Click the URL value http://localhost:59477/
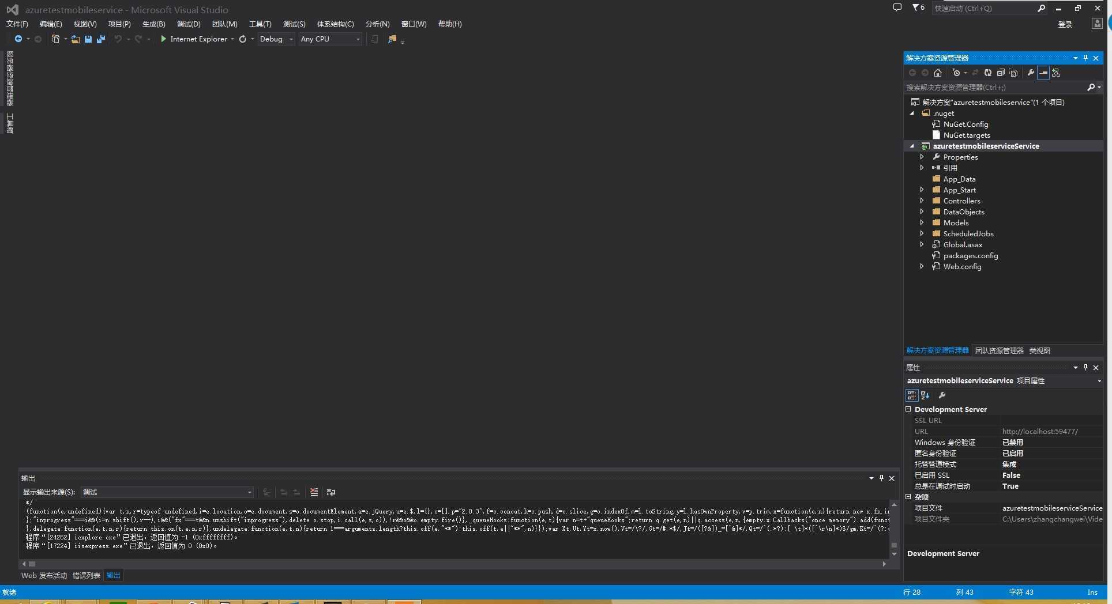 (1040, 431)
